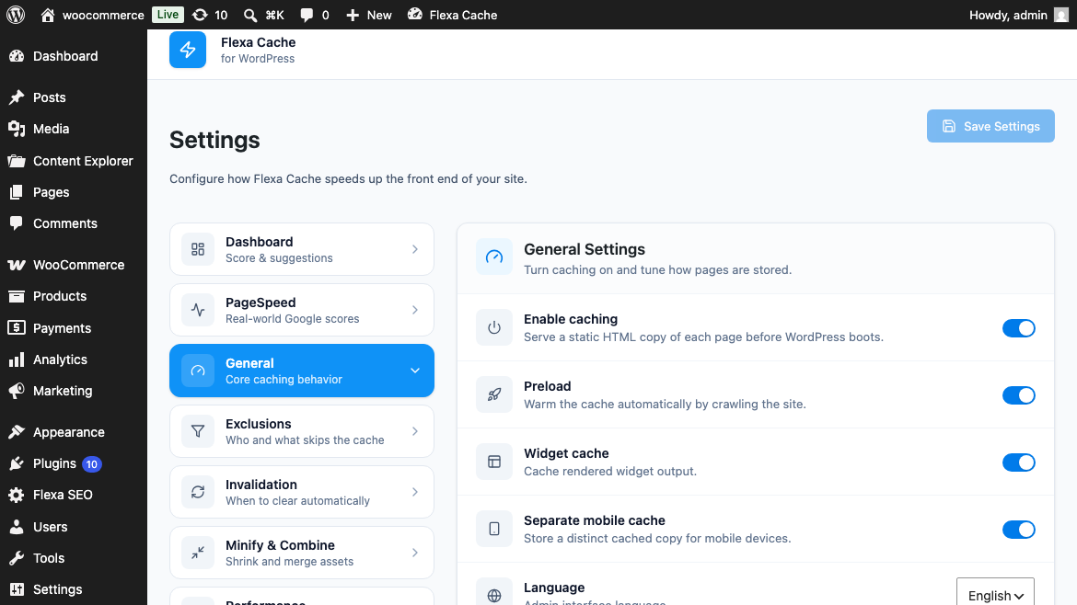
Task: Open the Tools sidebar link
Action: (74, 558)
